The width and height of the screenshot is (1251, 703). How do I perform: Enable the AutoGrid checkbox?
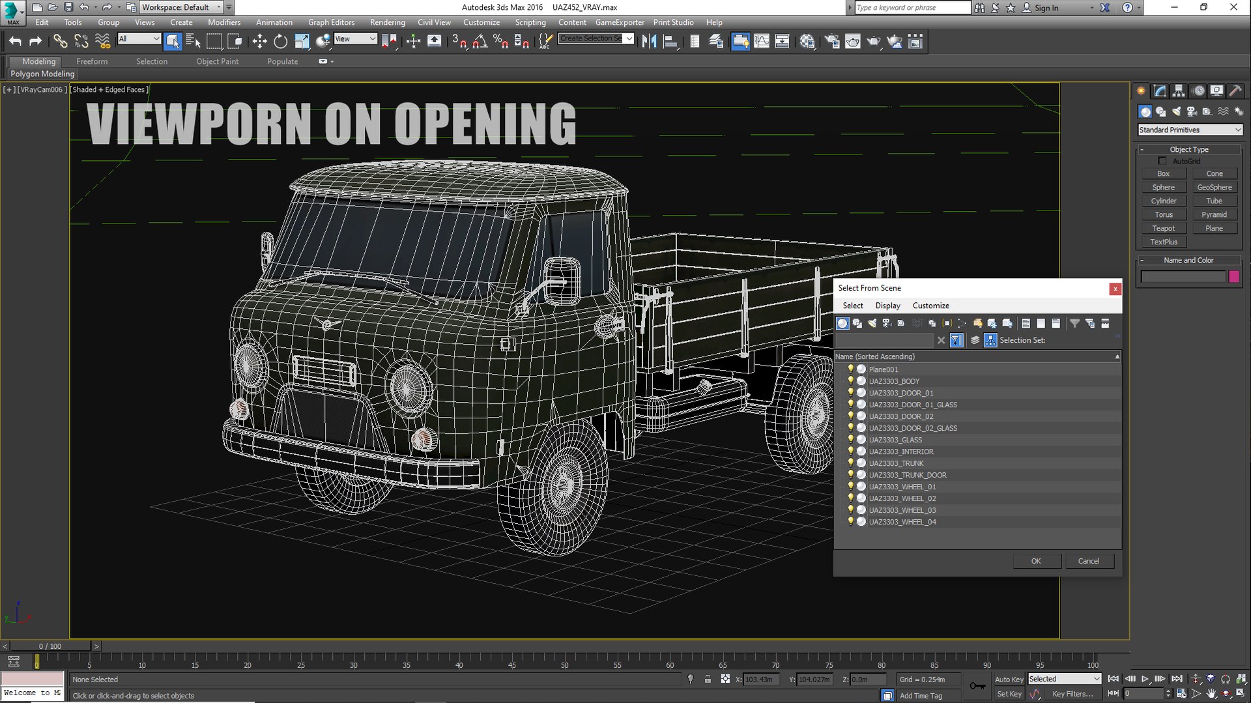[1162, 161]
